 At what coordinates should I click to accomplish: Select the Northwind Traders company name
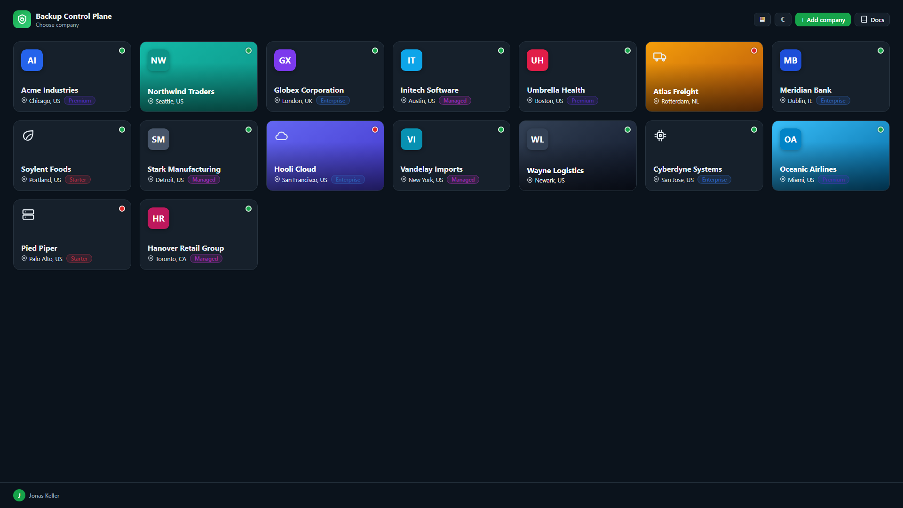[x=181, y=91]
